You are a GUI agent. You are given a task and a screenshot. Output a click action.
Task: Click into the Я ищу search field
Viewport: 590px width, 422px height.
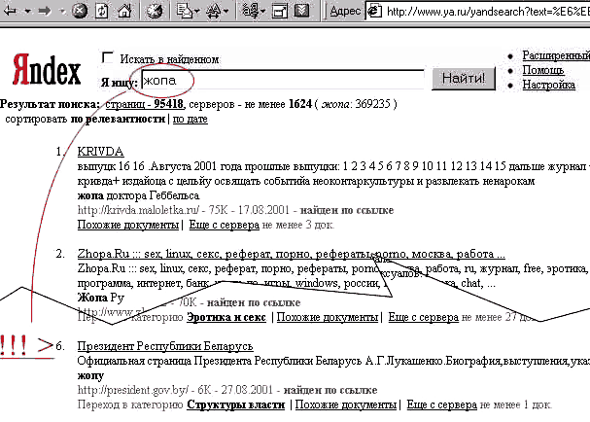(283, 80)
